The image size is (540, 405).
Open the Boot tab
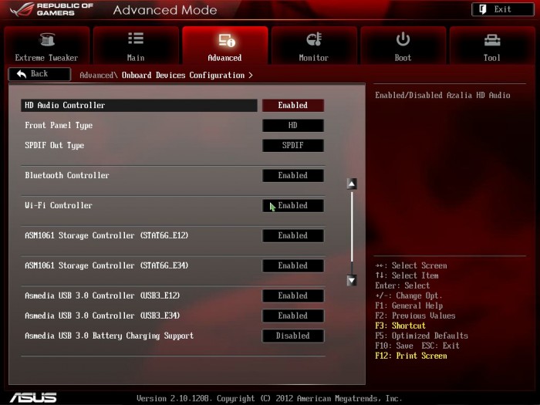click(x=403, y=45)
